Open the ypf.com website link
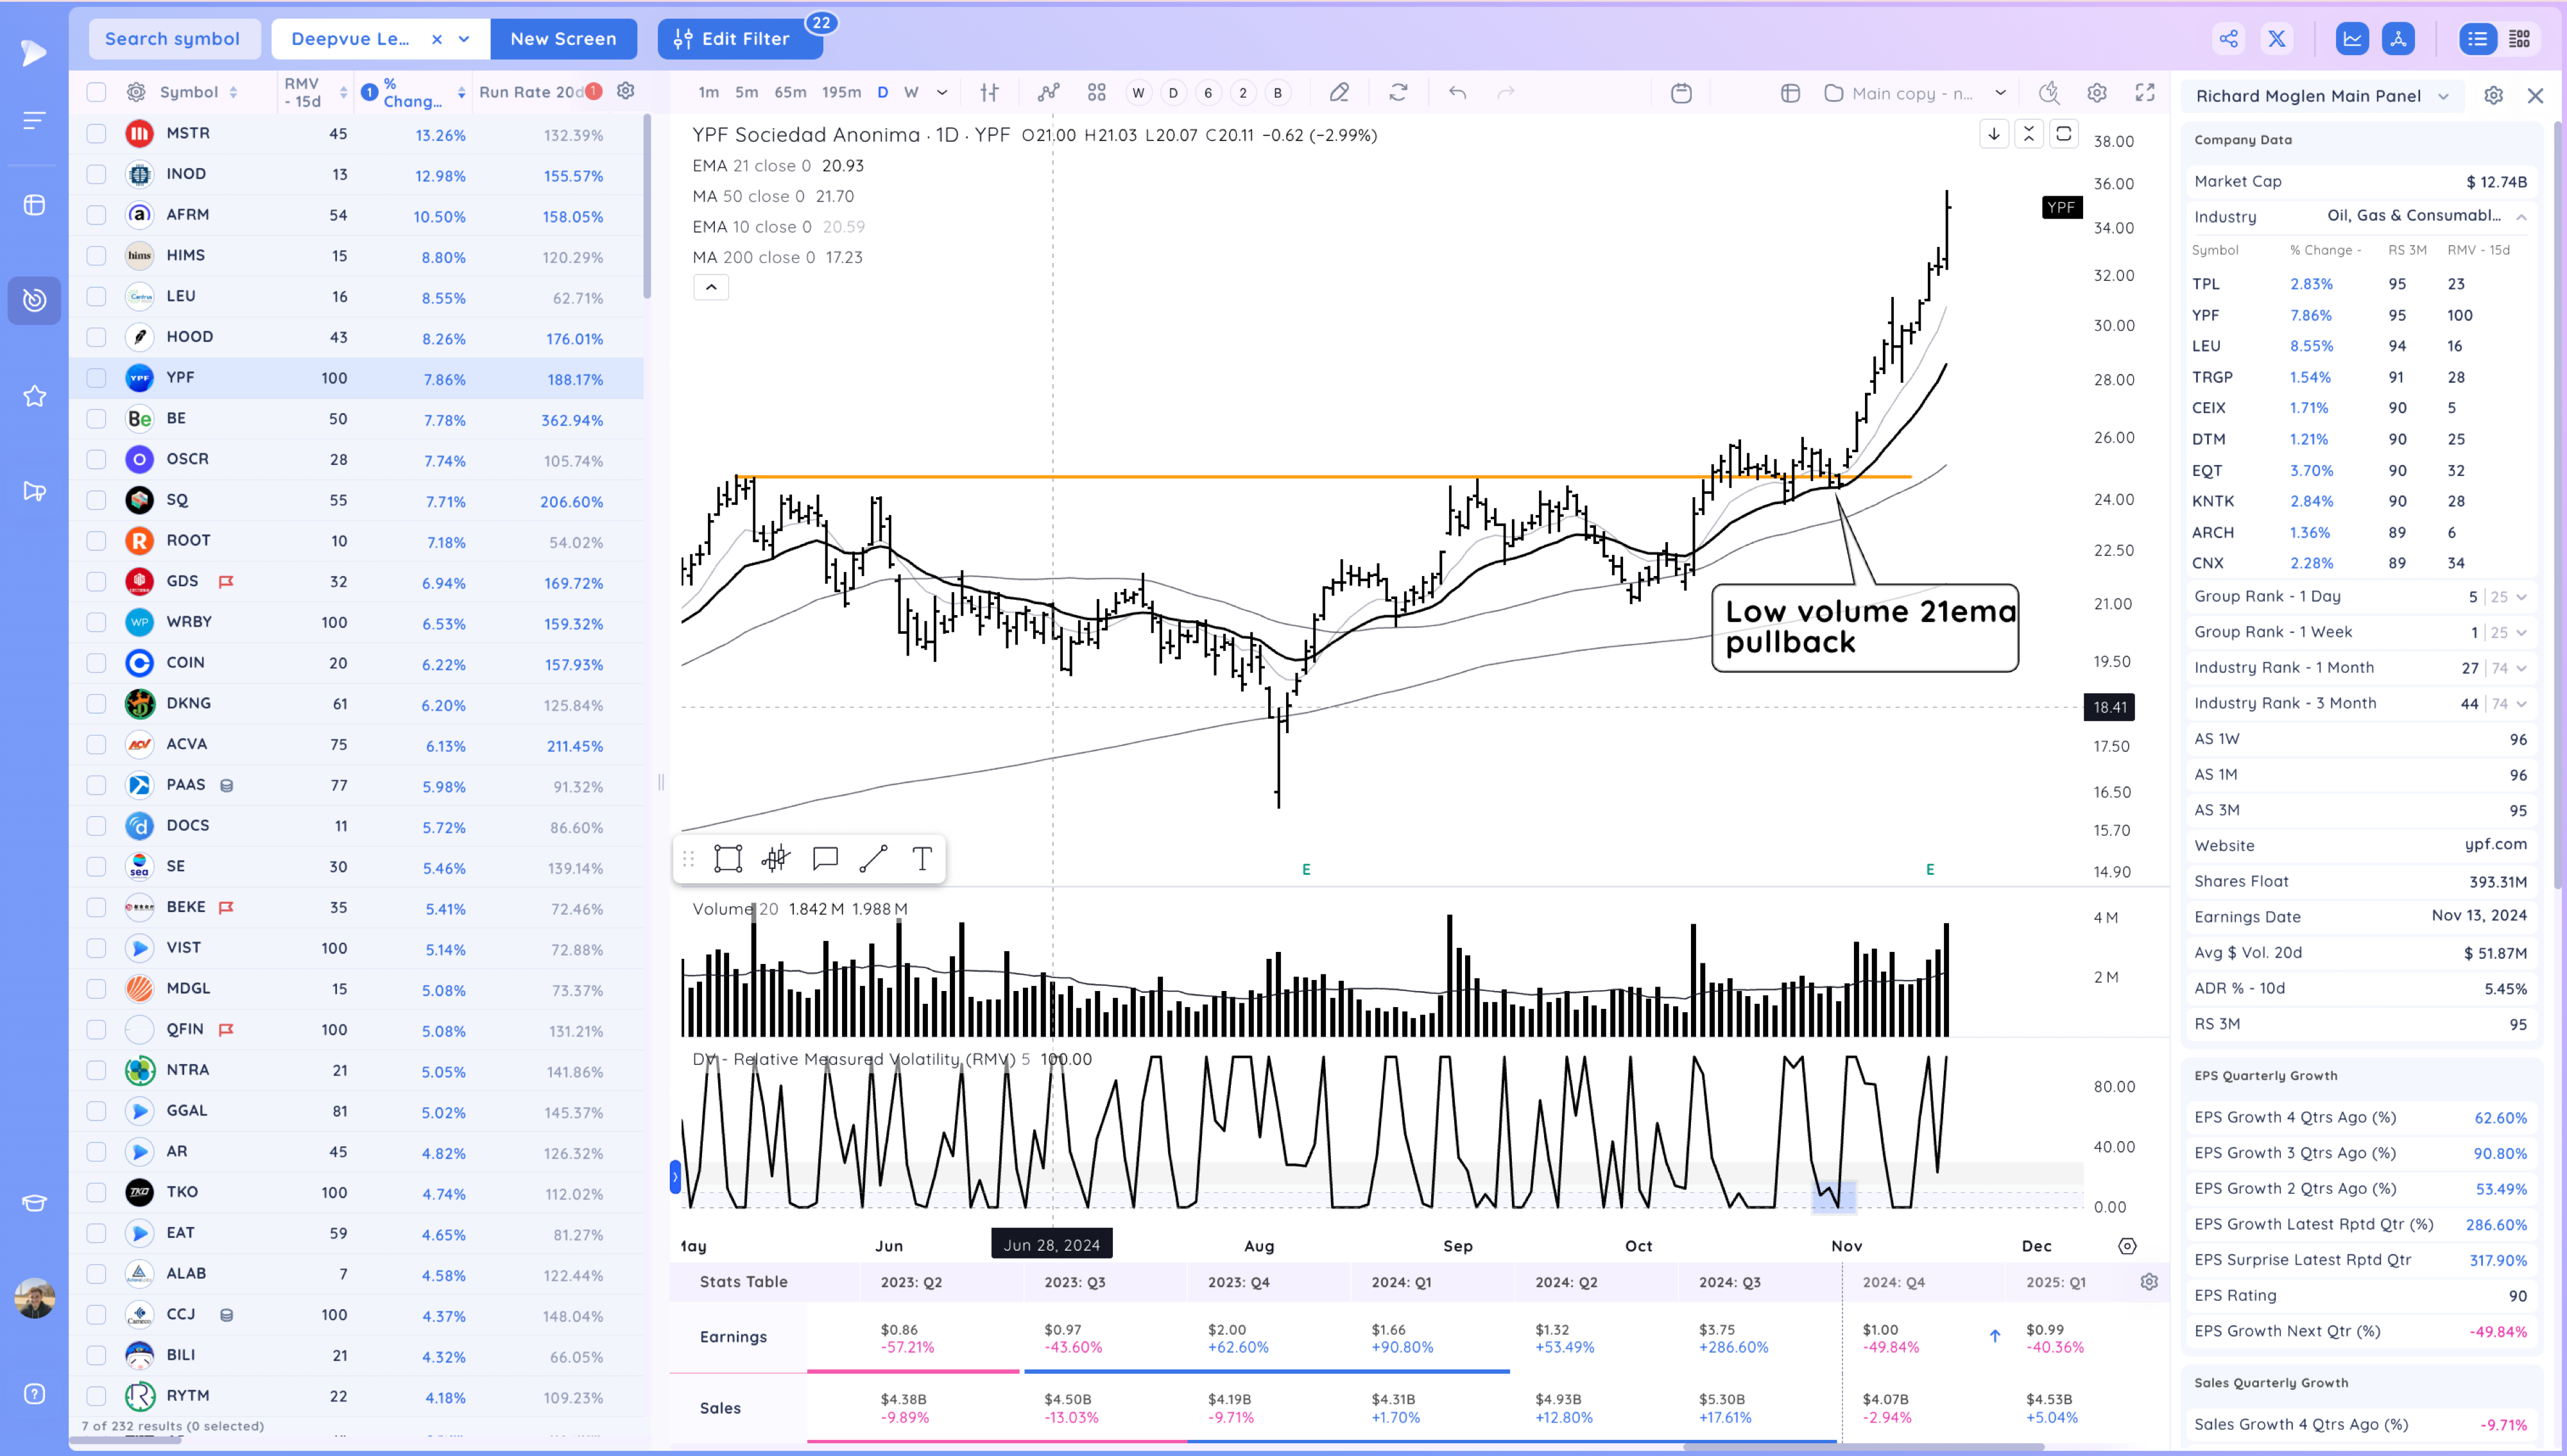 [2495, 845]
